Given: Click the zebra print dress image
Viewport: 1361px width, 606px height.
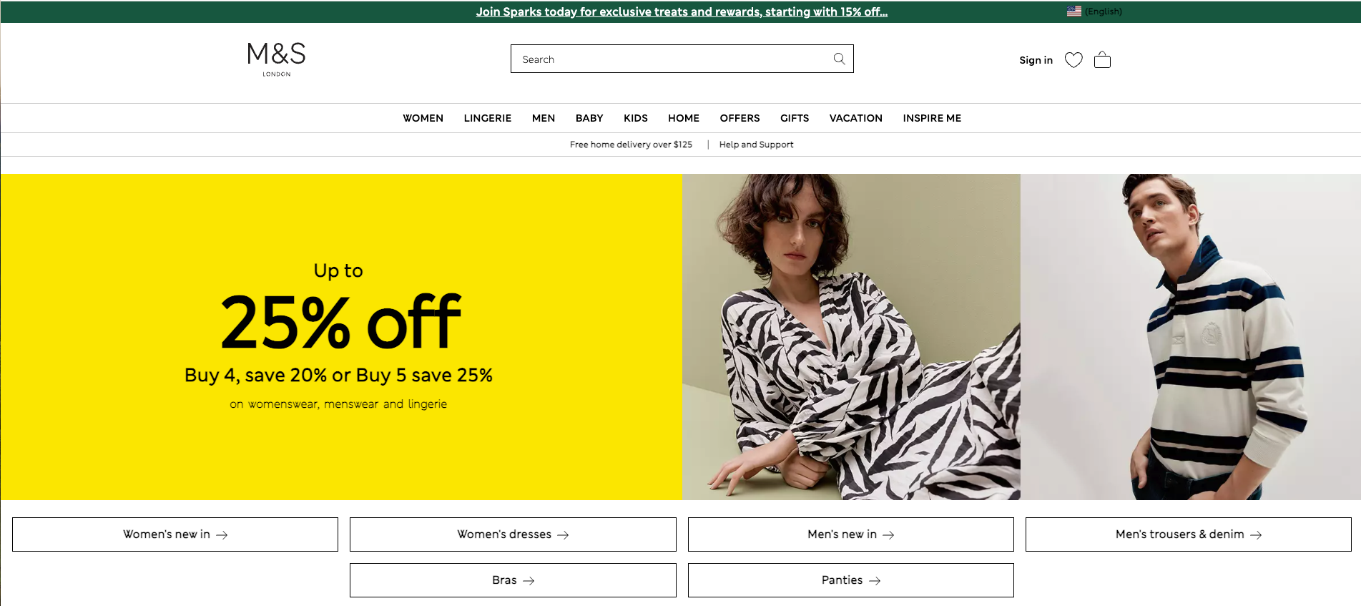Looking at the screenshot, I should (x=851, y=337).
